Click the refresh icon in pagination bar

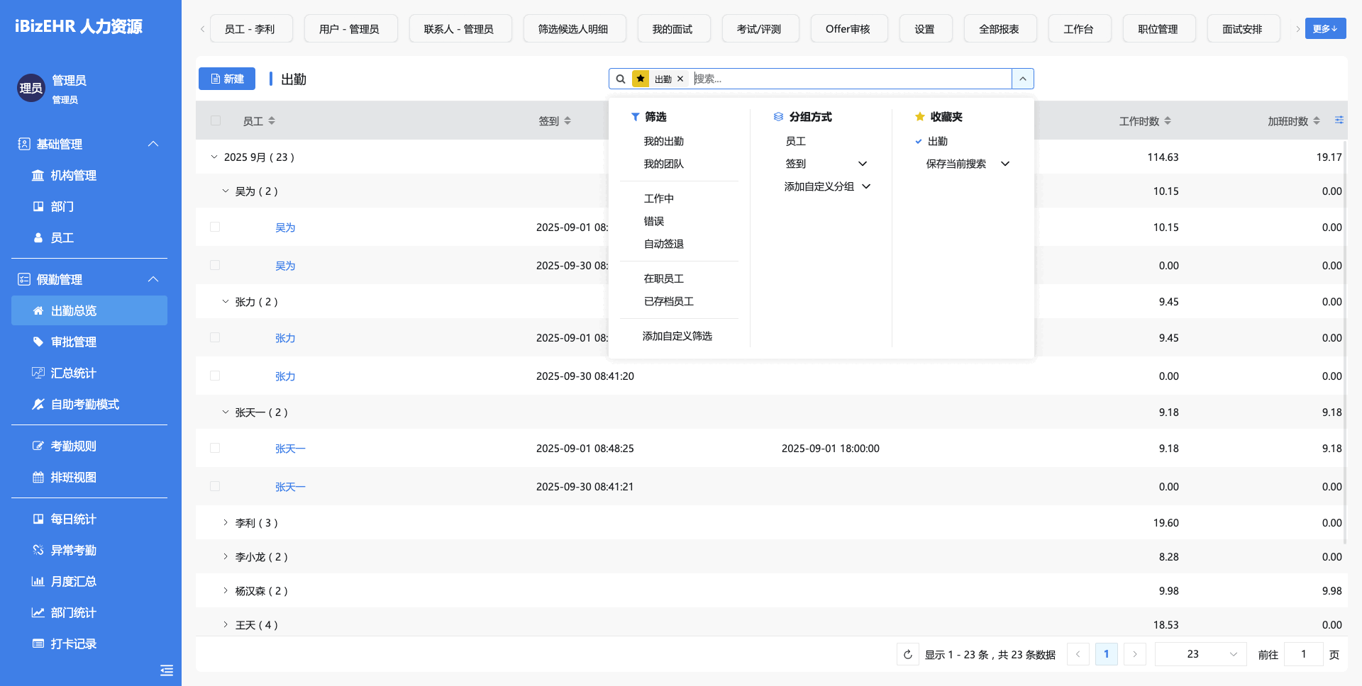point(908,654)
